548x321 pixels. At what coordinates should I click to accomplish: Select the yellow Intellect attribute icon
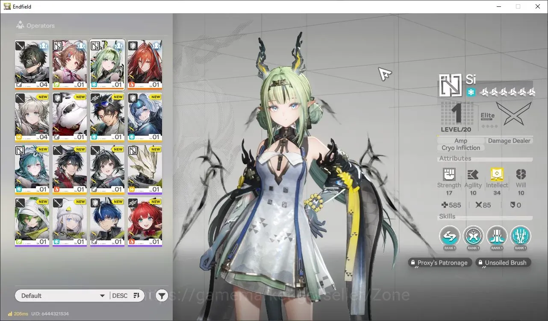coord(497,174)
